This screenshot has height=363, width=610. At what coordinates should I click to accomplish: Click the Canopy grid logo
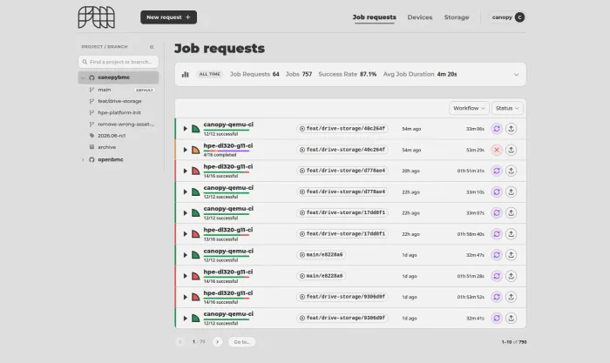tap(97, 17)
